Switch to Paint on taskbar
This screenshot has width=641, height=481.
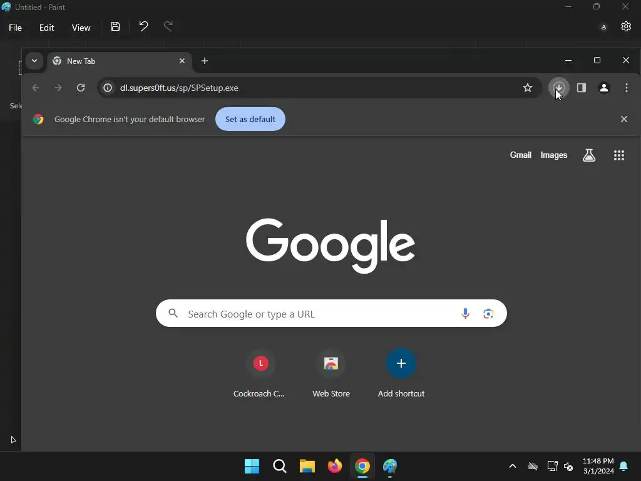390,466
